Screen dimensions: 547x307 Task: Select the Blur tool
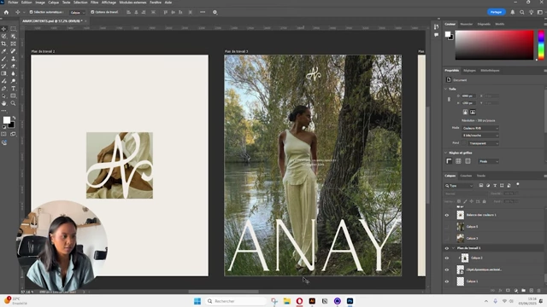(x=14, y=74)
